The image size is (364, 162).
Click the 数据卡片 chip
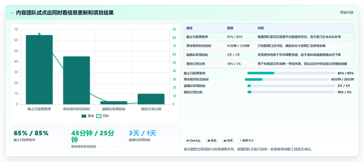tap(247, 140)
